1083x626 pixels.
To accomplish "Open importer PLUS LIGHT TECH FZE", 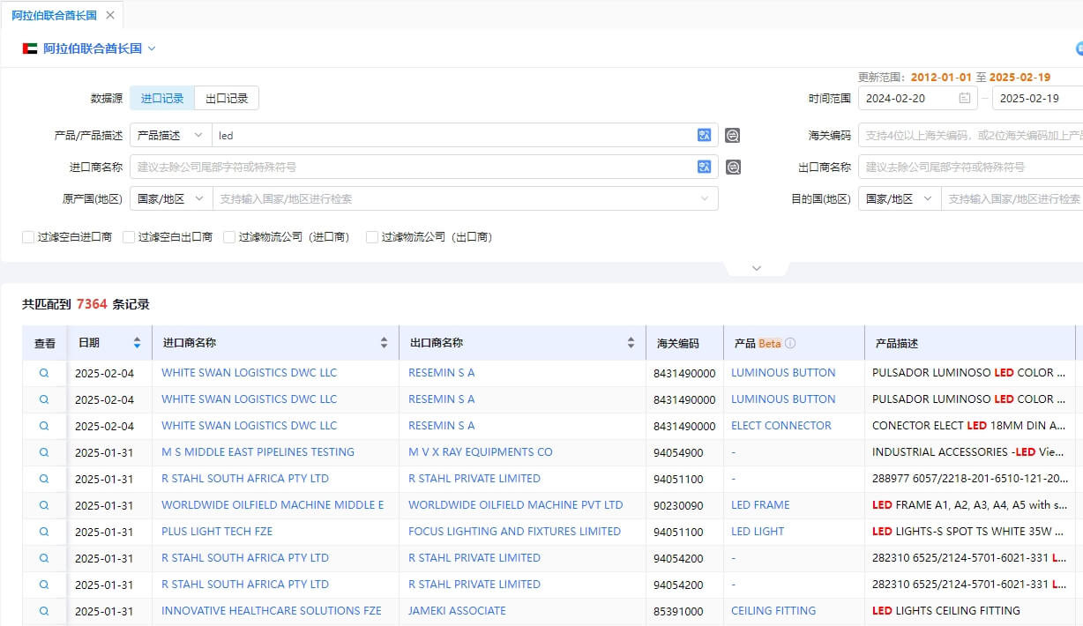I will (217, 532).
